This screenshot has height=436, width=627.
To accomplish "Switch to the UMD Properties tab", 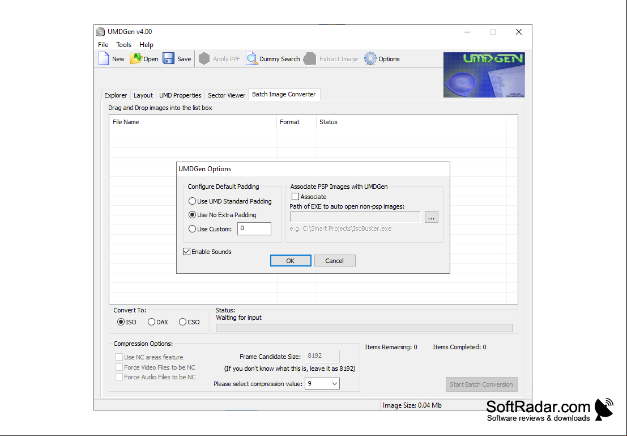I will coord(180,95).
